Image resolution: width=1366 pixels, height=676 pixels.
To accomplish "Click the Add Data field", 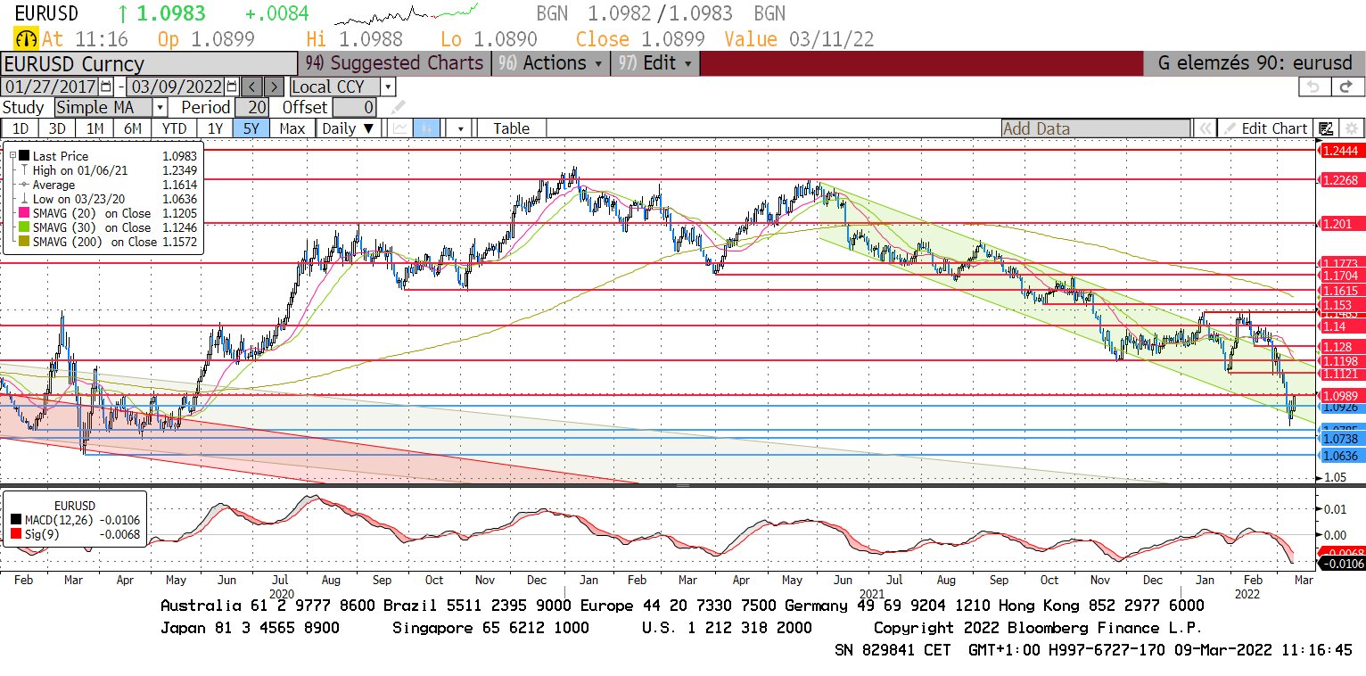I will click(x=1095, y=128).
